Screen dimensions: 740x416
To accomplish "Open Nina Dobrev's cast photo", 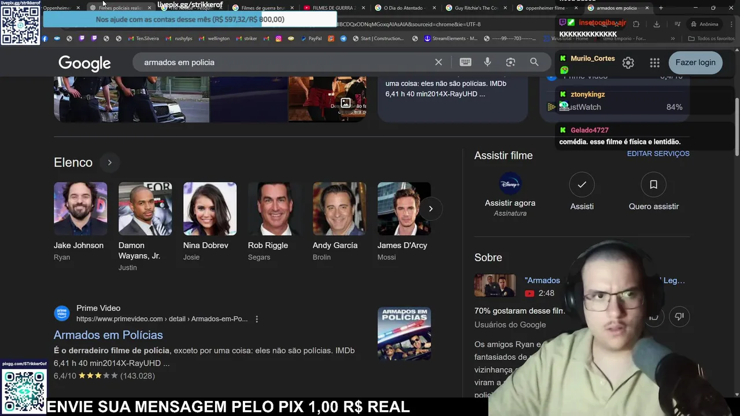I will [210, 209].
